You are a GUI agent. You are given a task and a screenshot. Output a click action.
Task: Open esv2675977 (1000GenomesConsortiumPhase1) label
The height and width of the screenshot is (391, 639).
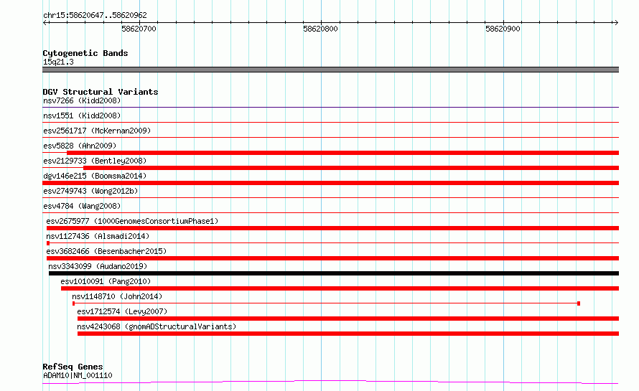point(132,221)
